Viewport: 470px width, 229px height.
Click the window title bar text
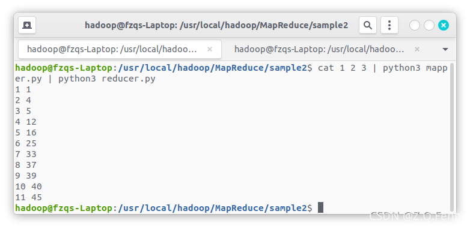point(216,25)
